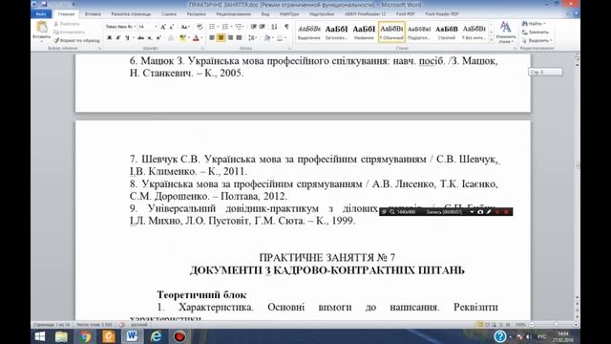611x344 pixels.
Task: Apply the red font color
Action: 196,38
